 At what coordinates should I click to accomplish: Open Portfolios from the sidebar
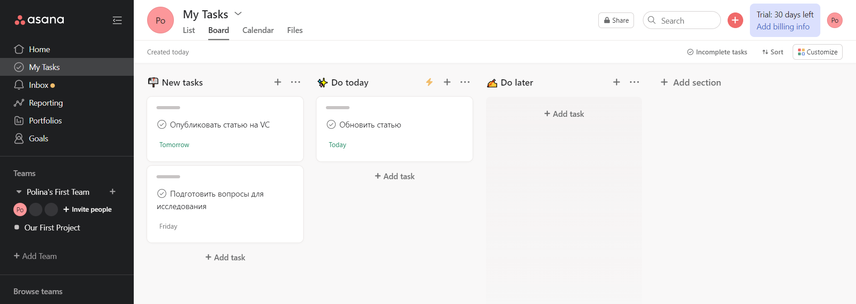pos(45,121)
